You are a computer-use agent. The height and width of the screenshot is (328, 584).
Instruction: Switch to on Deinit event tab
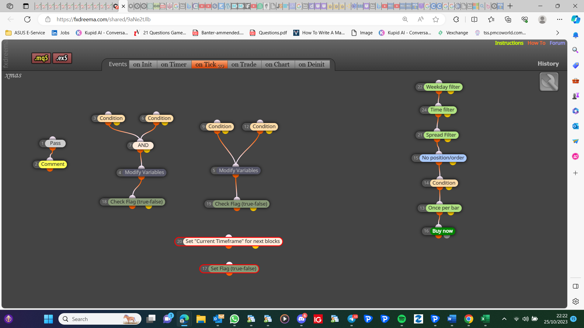point(311,64)
